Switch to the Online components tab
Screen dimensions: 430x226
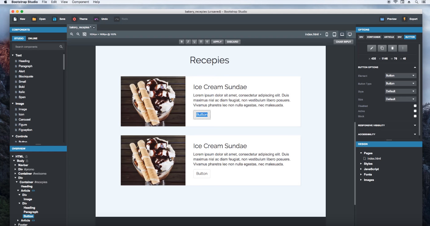[x=33, y=38]
